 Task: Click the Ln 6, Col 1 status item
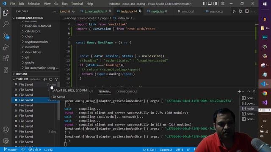click(149, 149)
